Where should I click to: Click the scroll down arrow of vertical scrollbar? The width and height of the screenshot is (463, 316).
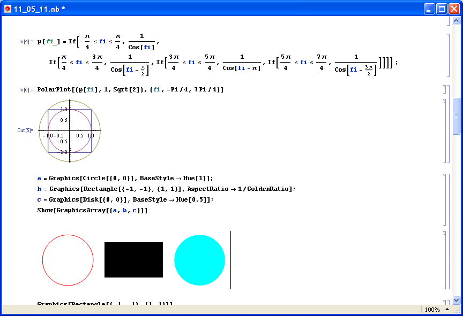coord(456,300)
